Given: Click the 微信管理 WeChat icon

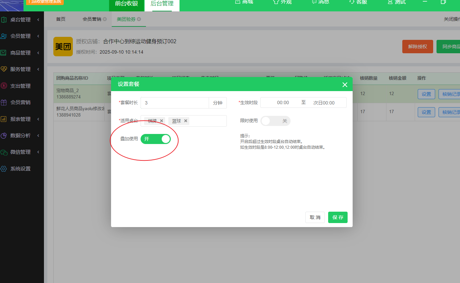Looking at the screenshot, I should coord(4,152).
